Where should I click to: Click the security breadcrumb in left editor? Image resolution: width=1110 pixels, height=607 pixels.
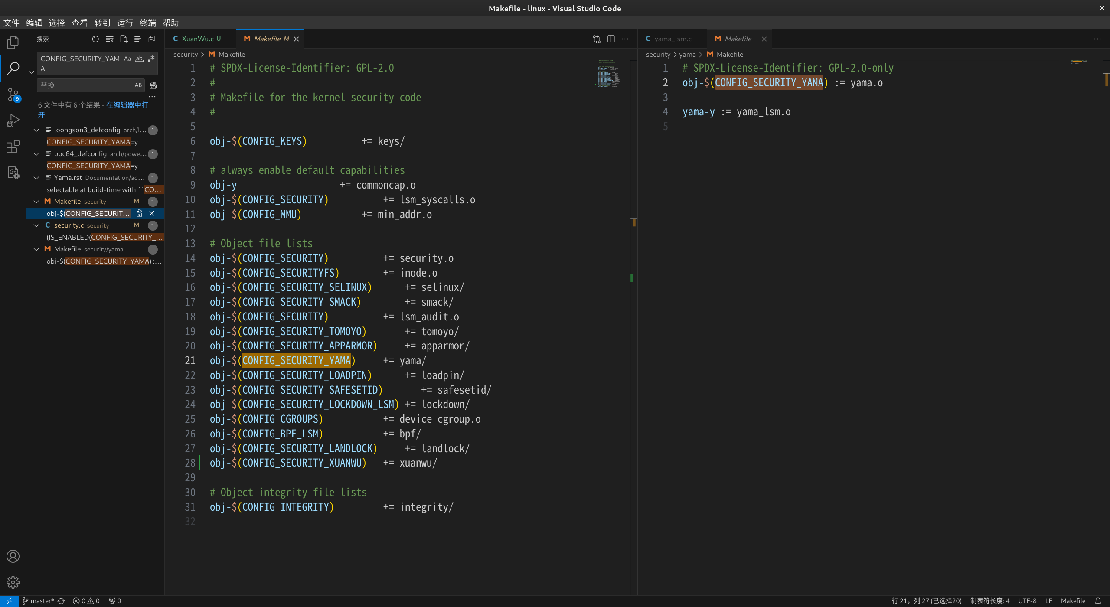(185, 55)
